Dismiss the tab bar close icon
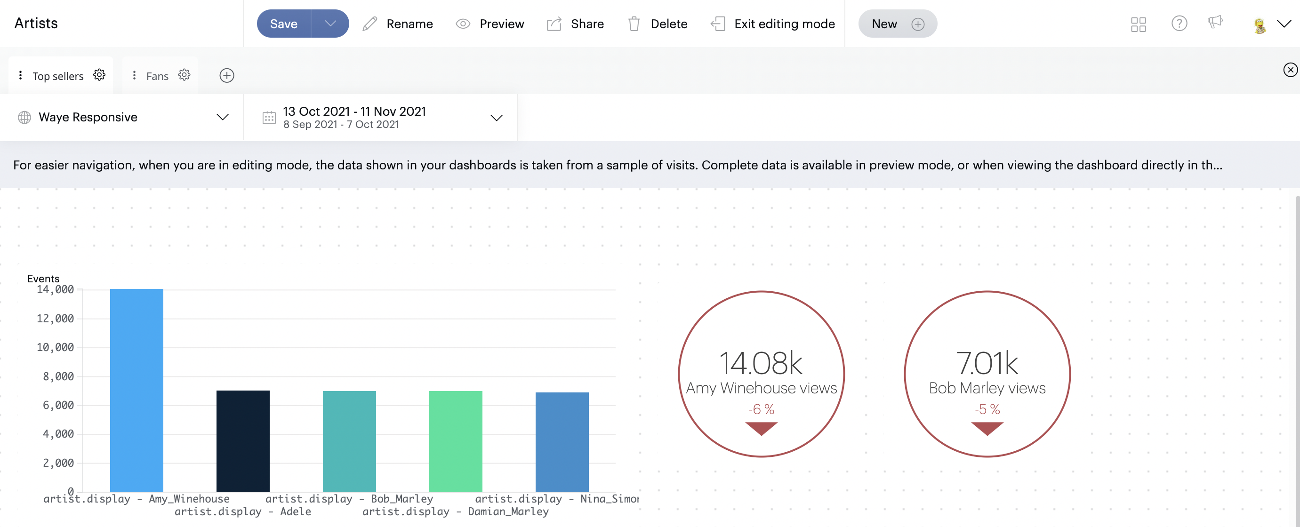Viewport: 1300px width, 527px height. (x=1290, y=70)
